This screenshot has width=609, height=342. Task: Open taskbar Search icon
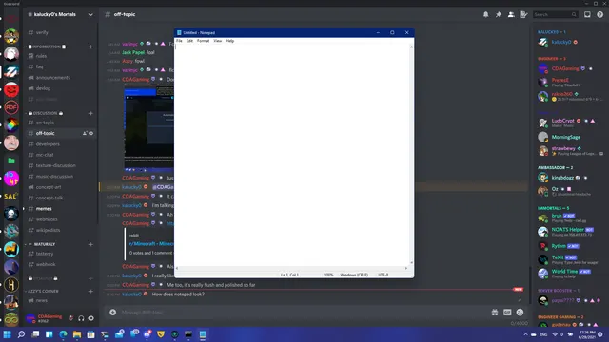pos(21,334)
